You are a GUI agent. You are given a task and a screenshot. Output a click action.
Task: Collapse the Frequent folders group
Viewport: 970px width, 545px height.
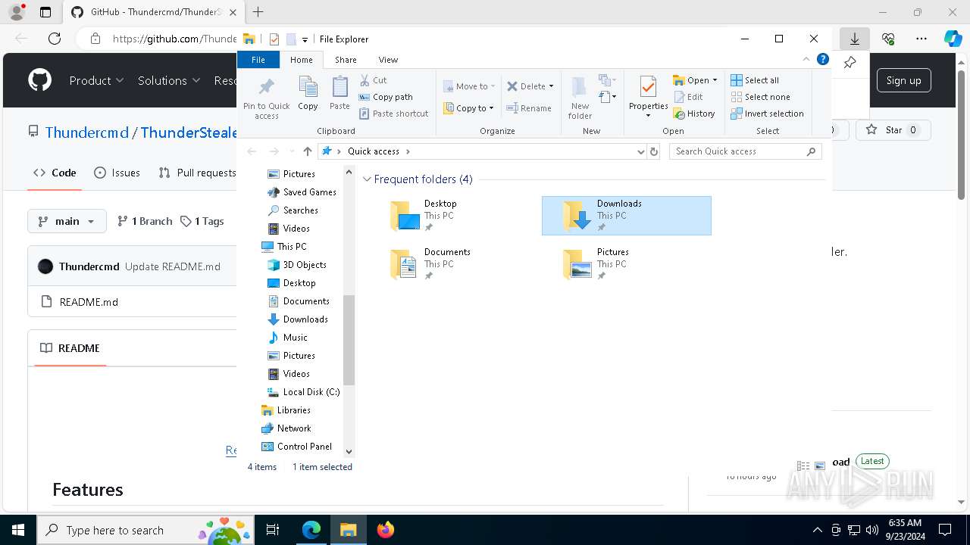coord(368,179)
